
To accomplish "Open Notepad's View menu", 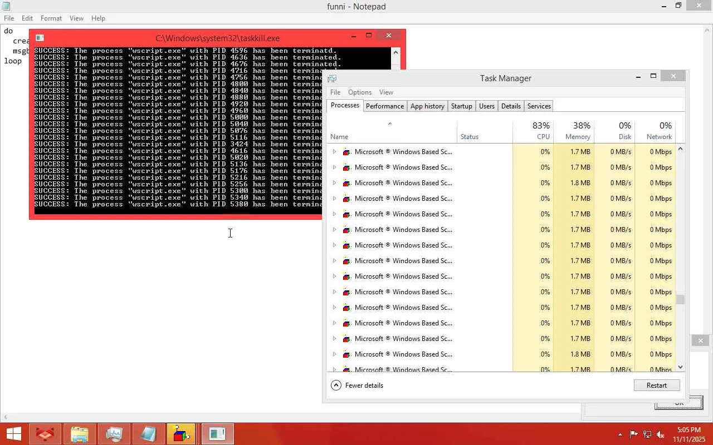I will [76, 18].
